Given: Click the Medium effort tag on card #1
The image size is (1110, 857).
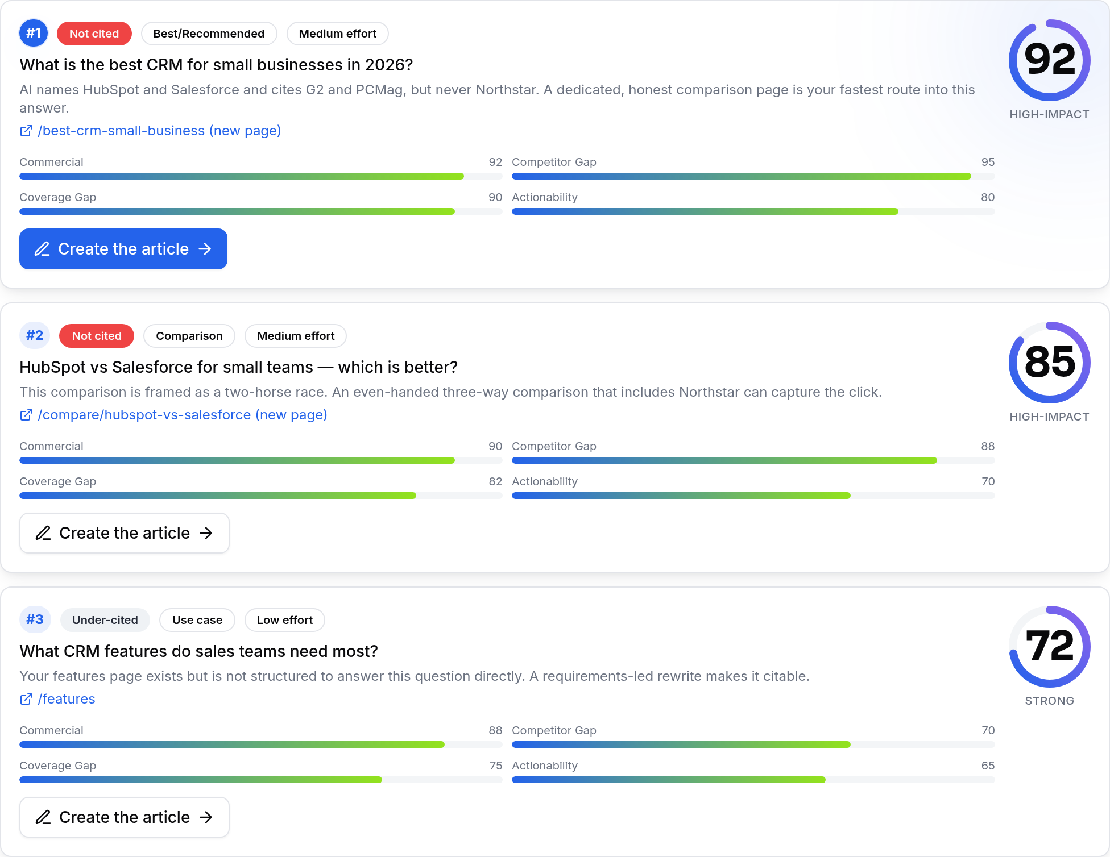Looking at the screenshot, I should [x=338, y=34].
